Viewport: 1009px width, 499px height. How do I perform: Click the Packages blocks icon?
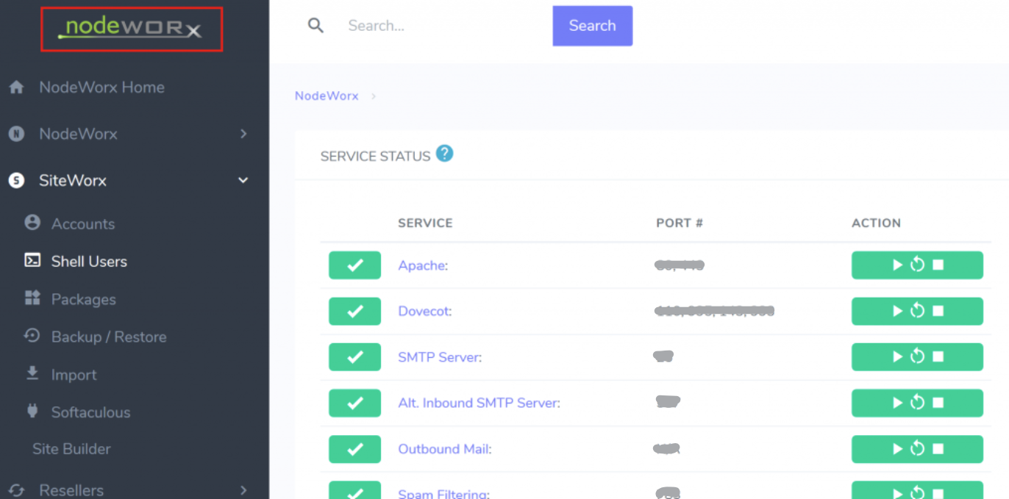tap(32, 298)
